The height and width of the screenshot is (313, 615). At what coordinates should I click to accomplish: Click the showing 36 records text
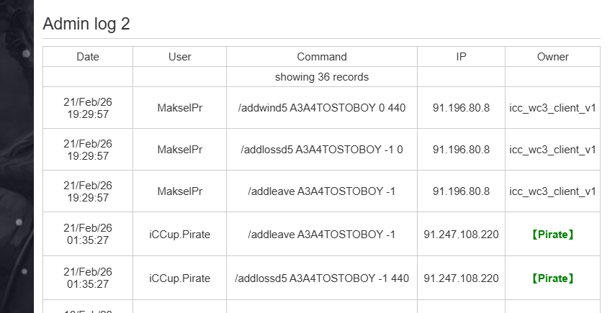coord(322,77)
